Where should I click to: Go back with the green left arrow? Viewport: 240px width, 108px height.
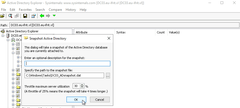(42, 16)
